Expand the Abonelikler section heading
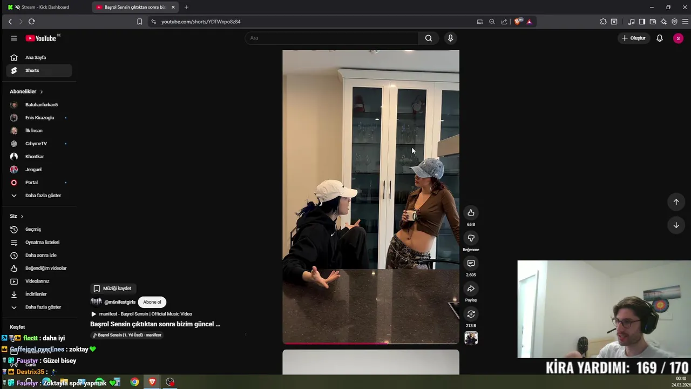The height and width of the screenshot is (389, 691). pyautogui.click(x=26, y=91)
